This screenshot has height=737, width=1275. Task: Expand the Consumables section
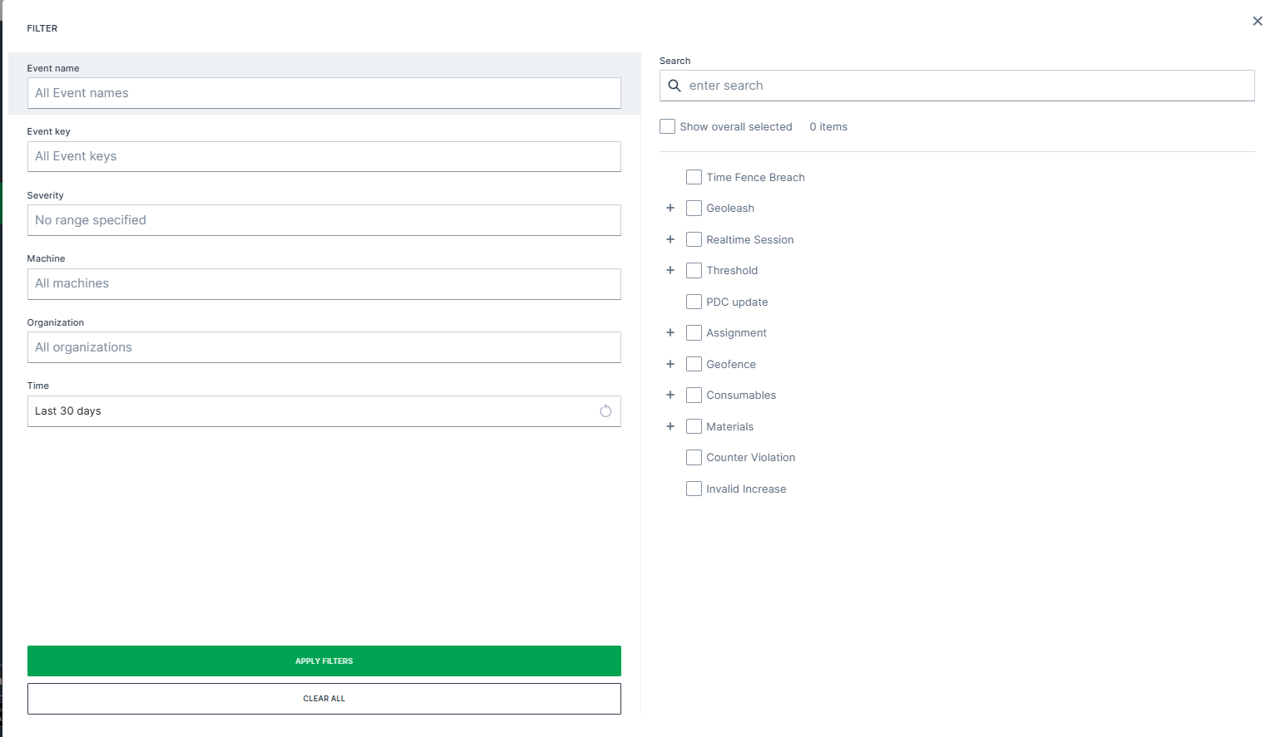[670, 395]
